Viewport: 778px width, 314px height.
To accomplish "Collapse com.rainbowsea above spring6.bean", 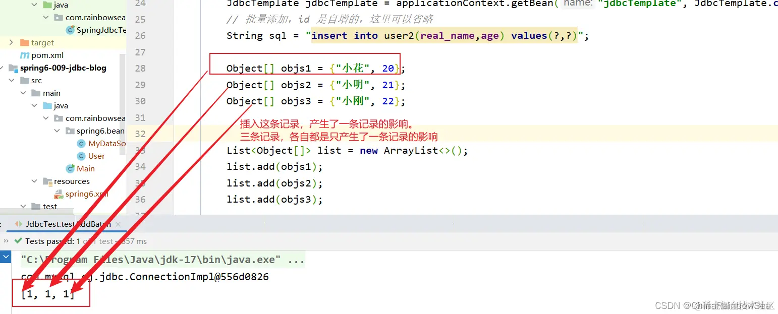I will tap(45, 118).
